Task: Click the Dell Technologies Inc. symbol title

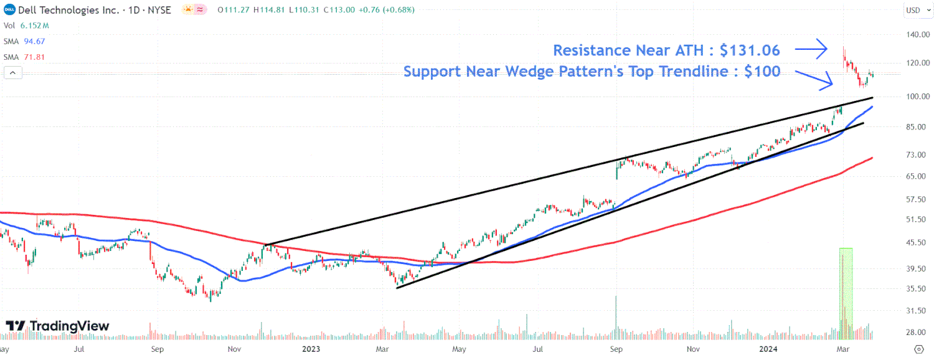Action: pos(94,10)
